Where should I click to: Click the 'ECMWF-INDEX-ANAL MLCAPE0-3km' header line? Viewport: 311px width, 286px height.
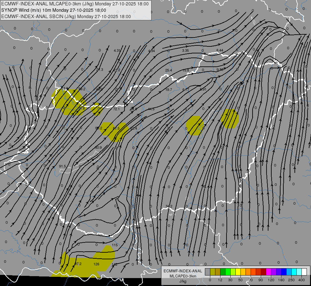(75, 4)
